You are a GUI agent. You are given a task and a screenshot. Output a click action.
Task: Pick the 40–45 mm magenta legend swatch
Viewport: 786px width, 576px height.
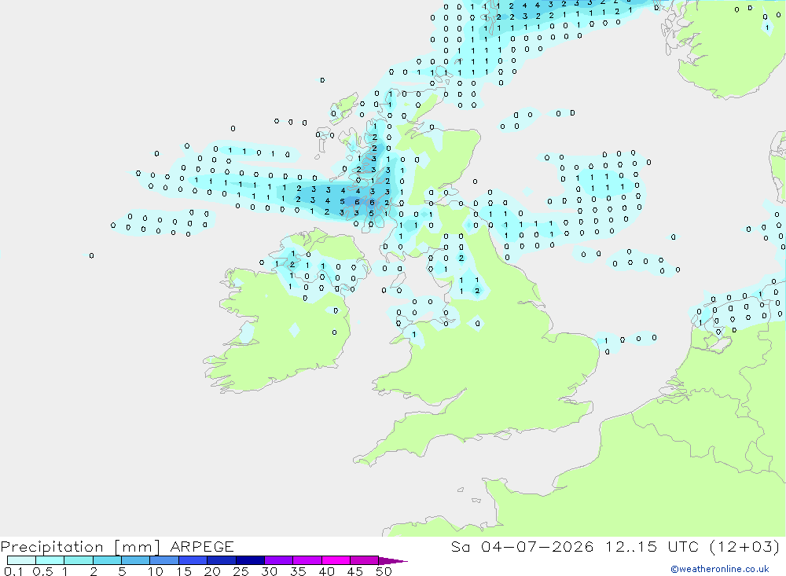[x=336, y=560]
